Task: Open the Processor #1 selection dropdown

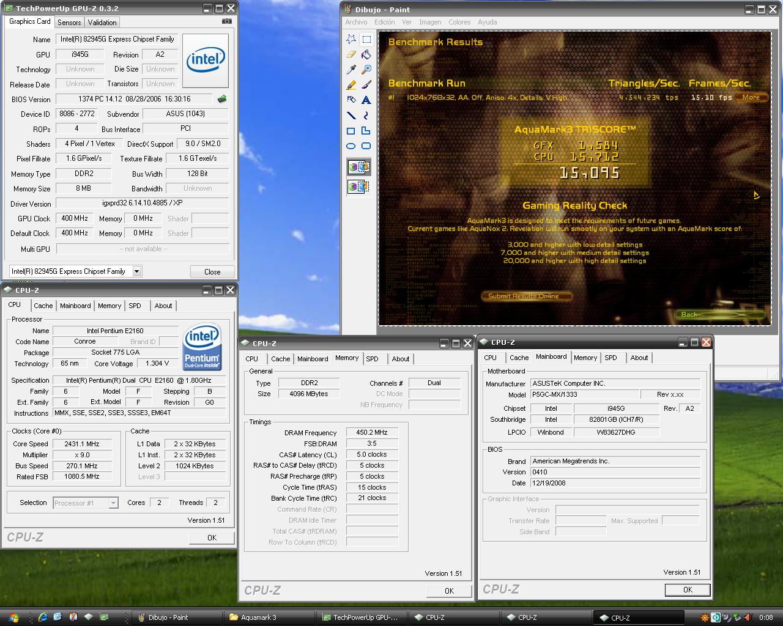Action: [x=113, y=503]
